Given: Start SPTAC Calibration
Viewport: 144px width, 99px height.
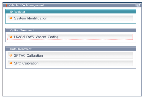Looking at the screenshot, I should point(70,56).
